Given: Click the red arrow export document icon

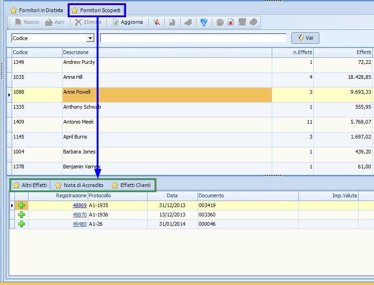Looking at the screenshot, I should [231, 22].
